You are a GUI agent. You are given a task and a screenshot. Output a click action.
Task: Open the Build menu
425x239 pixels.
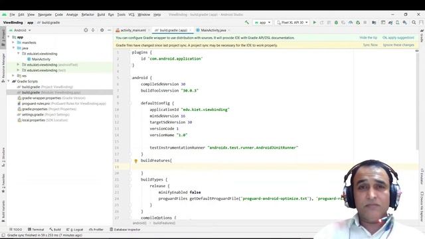point(101,15)
